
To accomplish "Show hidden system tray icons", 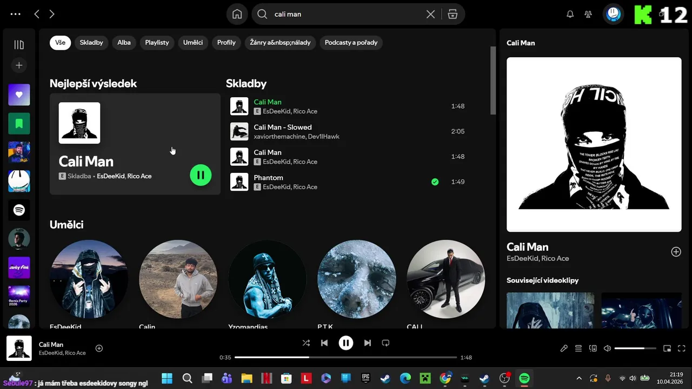I will click(x=579, y=378).
